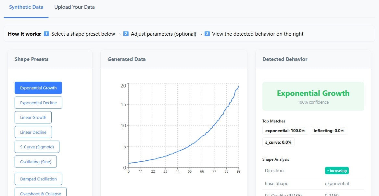Select the Linear Decline preset
Viewport: 379px width, 196px height.
click(x=33, y=132)
